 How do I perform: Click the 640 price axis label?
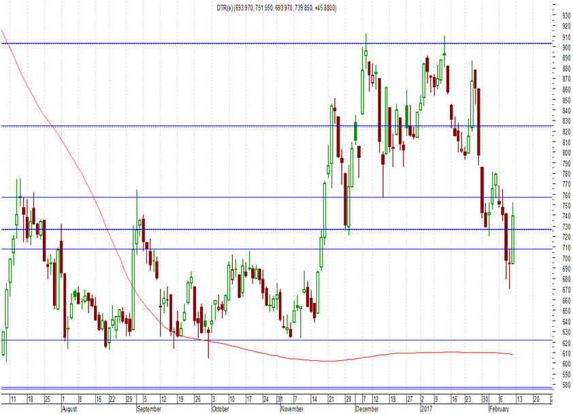click(x=566, y=321)
